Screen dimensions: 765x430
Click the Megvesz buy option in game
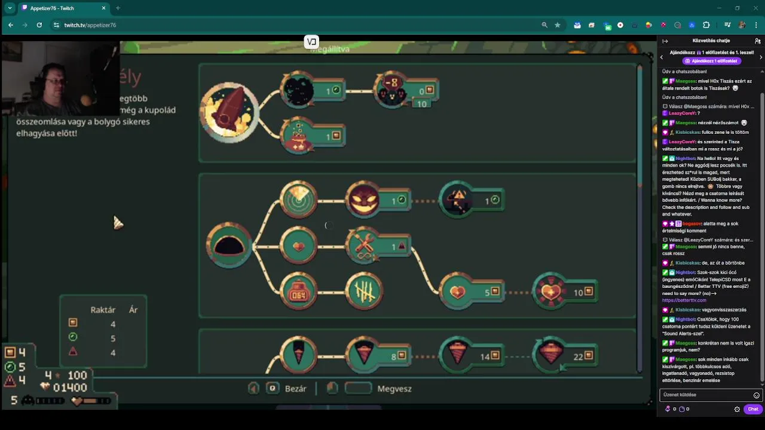click(394, 389)
